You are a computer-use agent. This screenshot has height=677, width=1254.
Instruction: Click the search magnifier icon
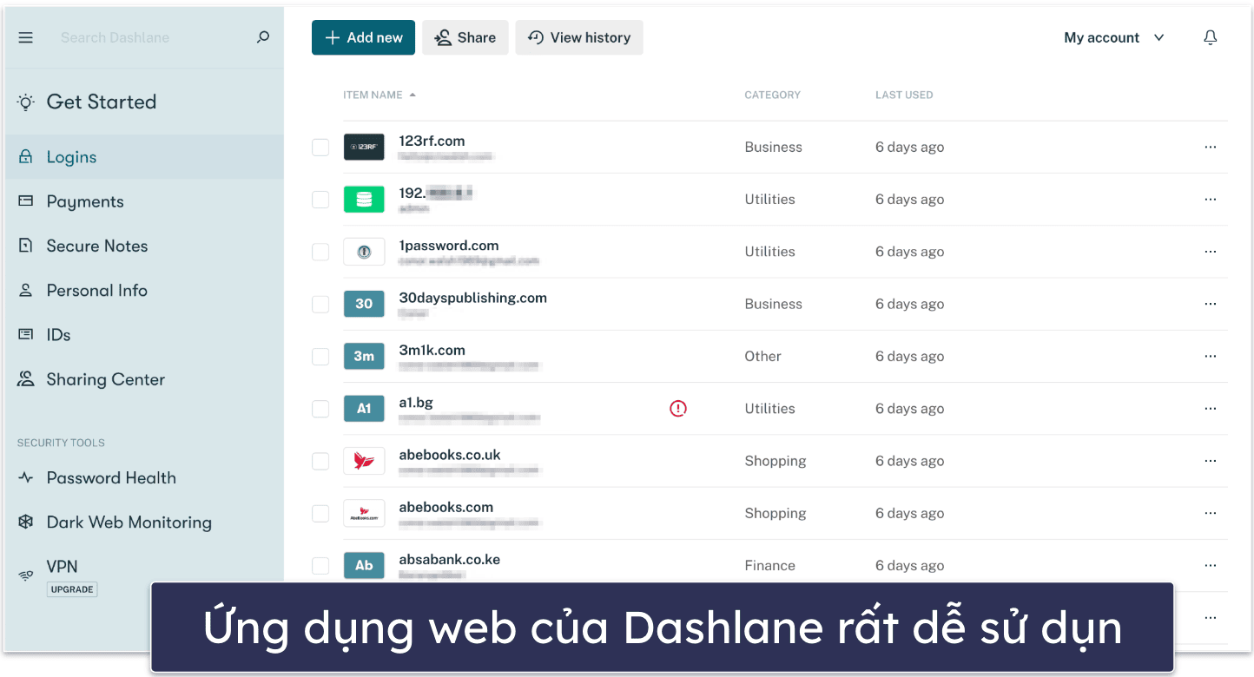click(263, 37)
